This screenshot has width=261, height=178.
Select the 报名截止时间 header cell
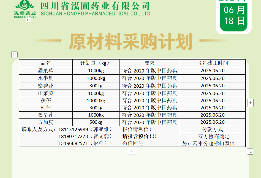click(213, 63)
